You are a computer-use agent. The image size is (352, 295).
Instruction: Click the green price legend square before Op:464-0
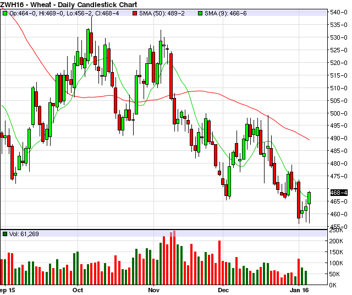tap(5, 13)
